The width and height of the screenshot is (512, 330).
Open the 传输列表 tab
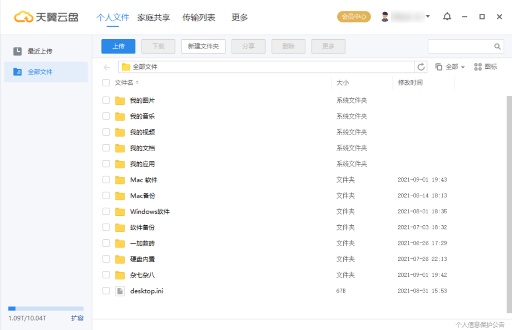[x=199, y=17]
